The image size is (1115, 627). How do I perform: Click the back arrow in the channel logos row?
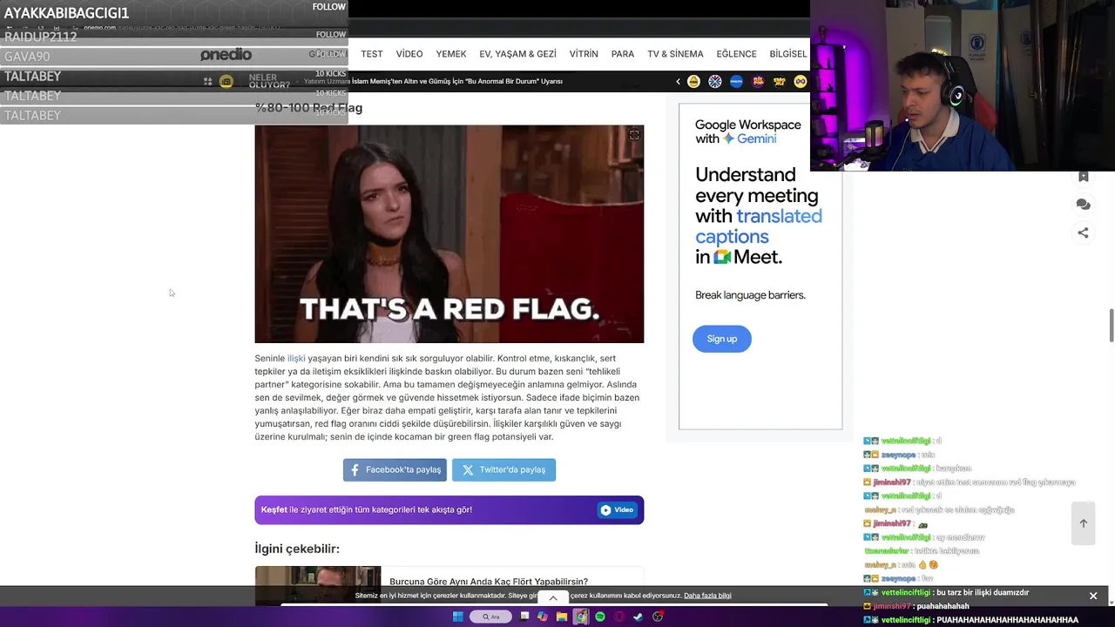pyautogui.click(x=678, y=81)
